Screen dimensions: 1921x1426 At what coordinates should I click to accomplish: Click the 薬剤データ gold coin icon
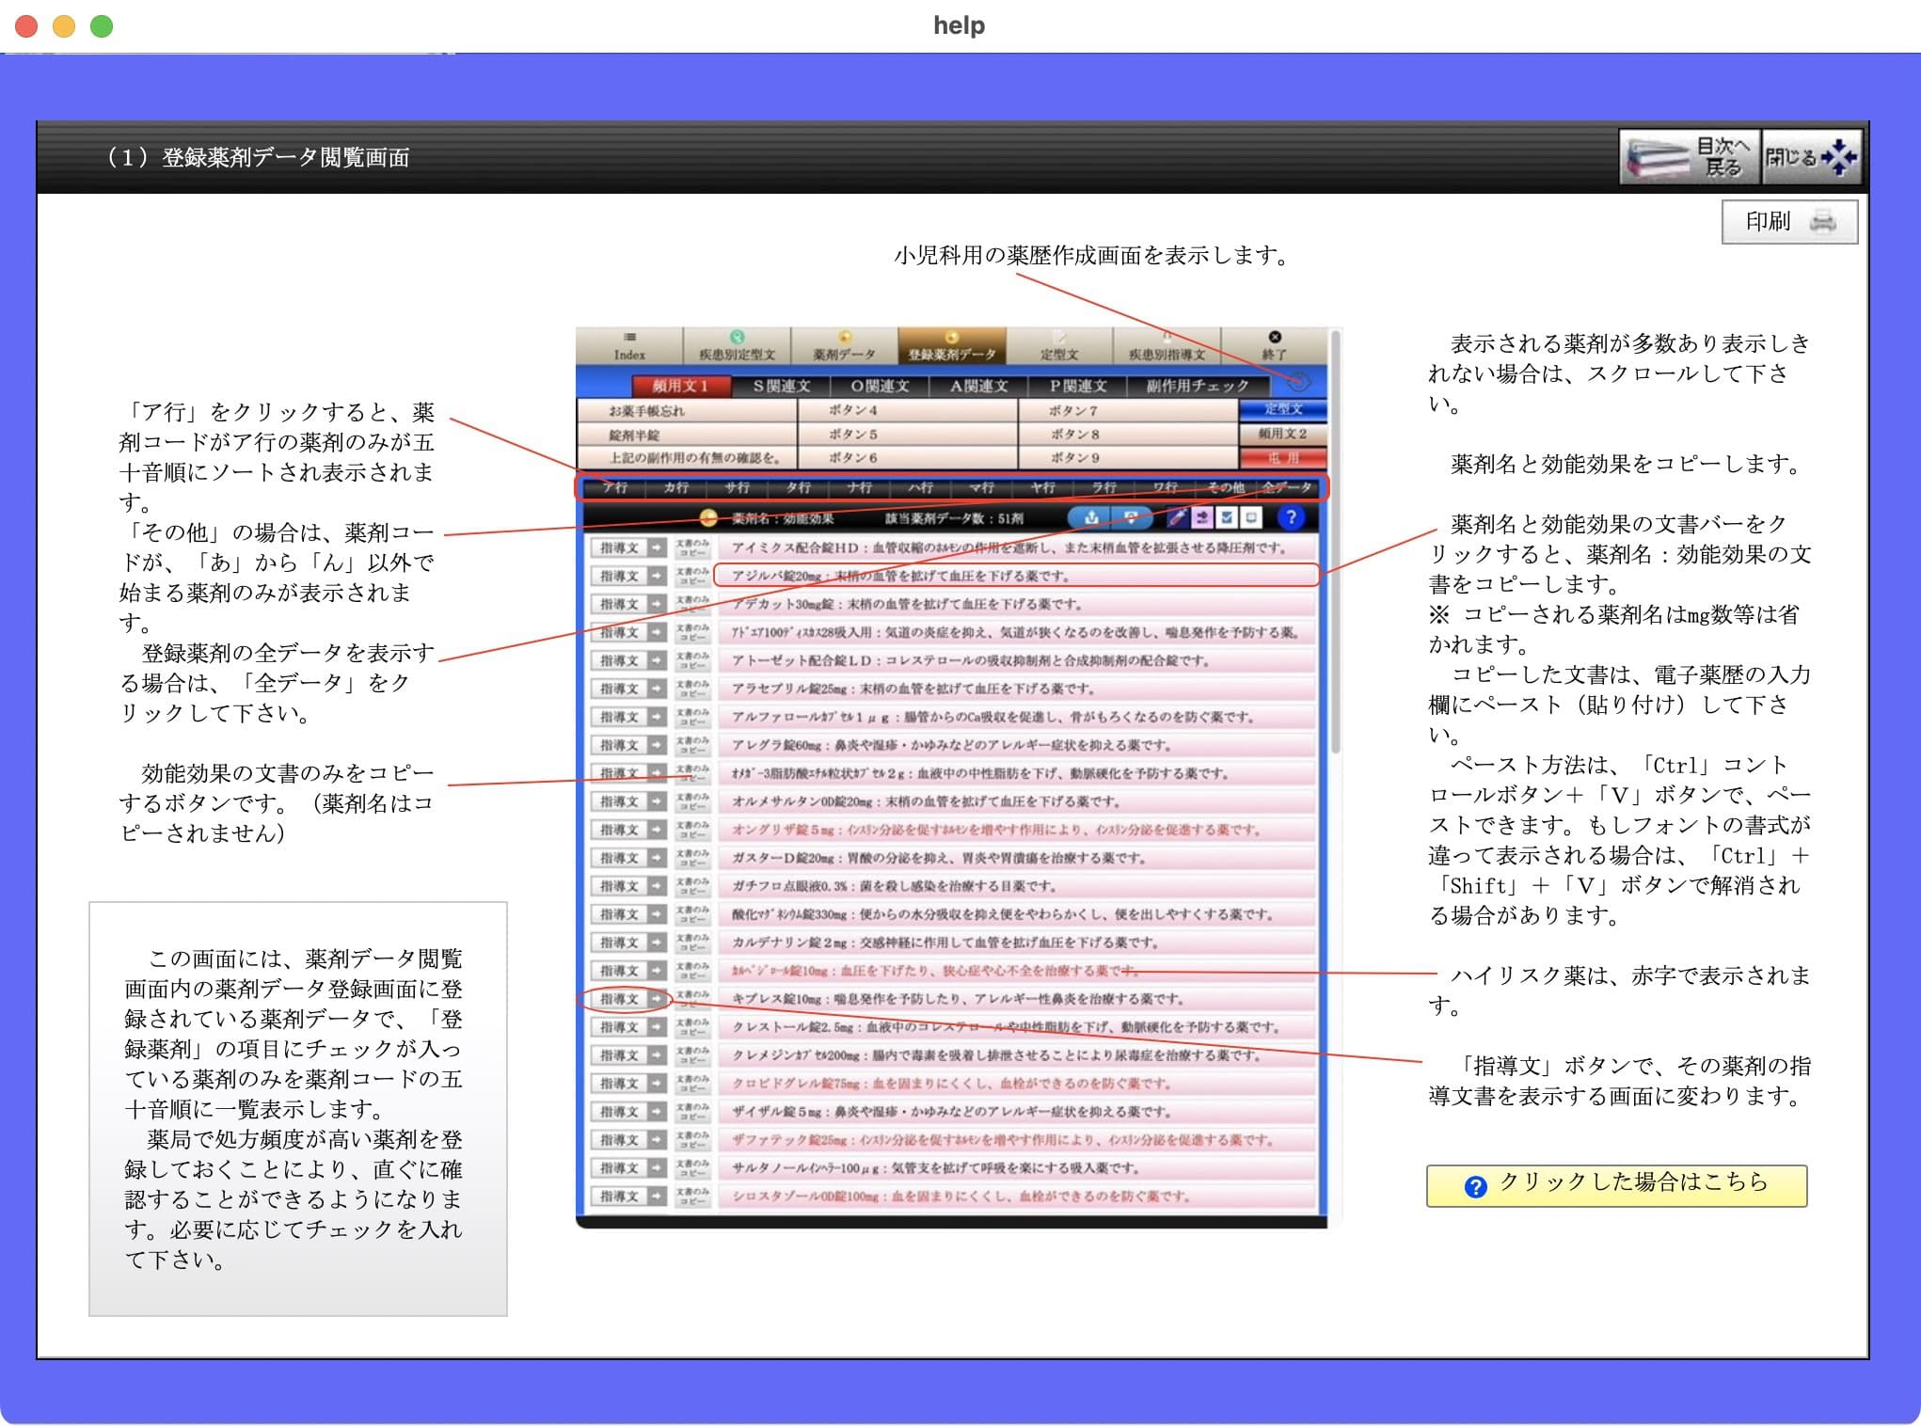[845, 336]
